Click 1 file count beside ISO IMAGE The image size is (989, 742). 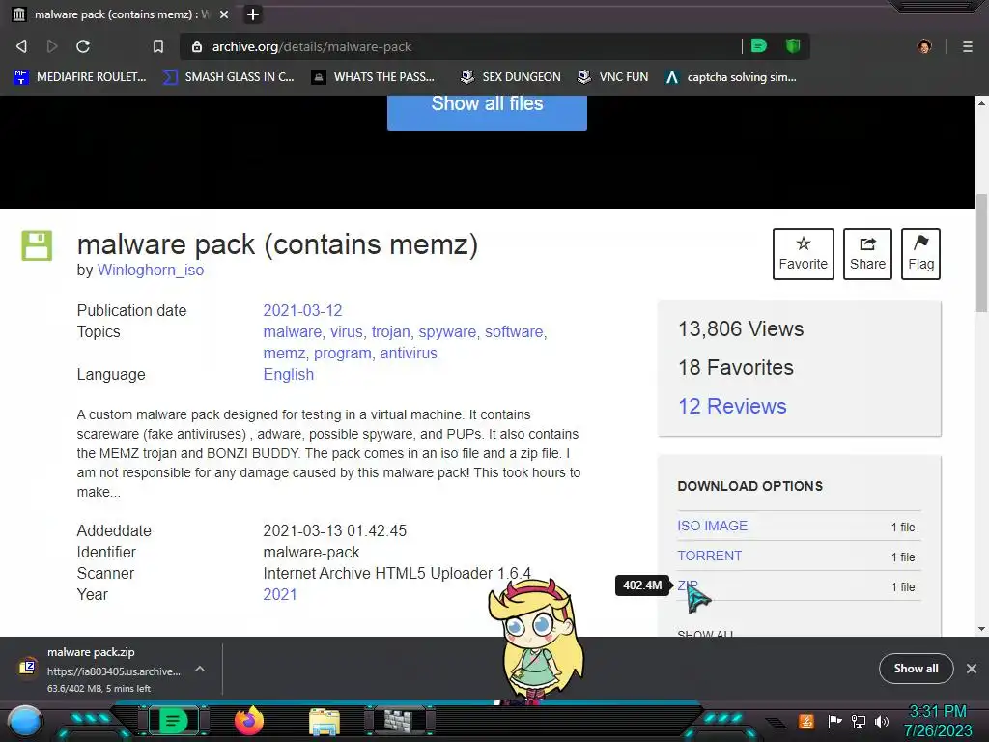903,527
